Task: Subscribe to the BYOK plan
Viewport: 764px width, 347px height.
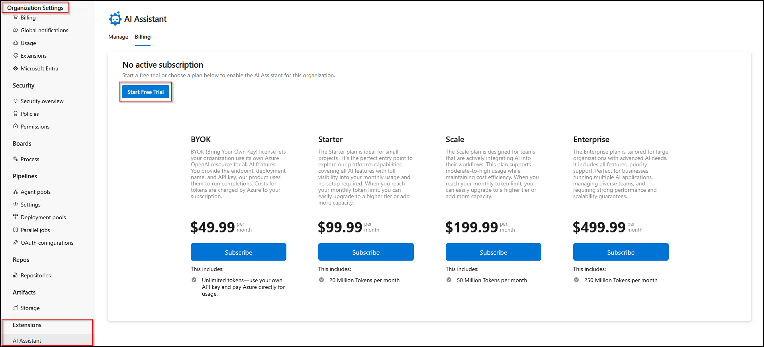Action: (238, 252)
